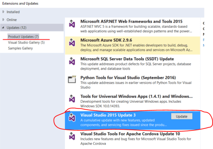Click the Azure SDK for .NET description text
The width and height of the screenshot is (213, 149).
click(x=136, y=48)
